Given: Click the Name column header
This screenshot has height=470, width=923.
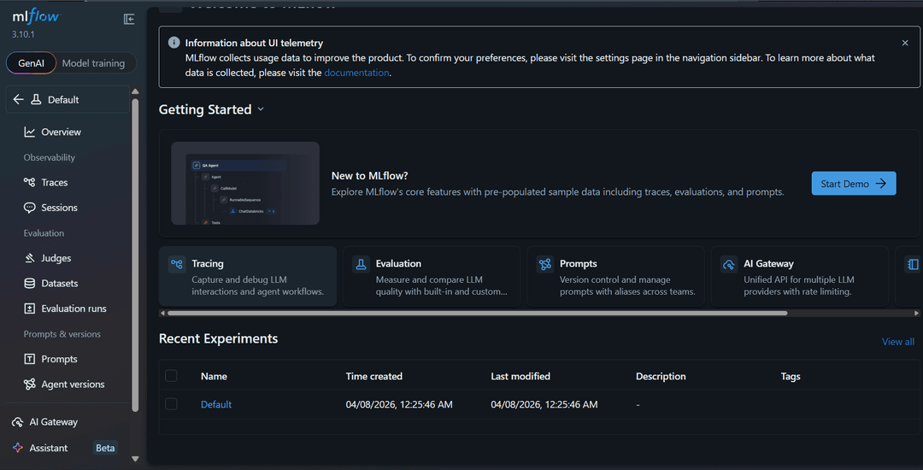Looking at the screenshot, I should coord(214,377).
